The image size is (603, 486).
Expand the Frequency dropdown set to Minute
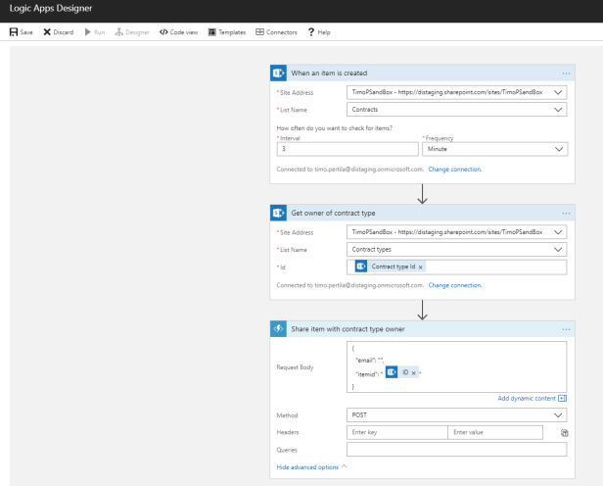(x=558, y=149)
